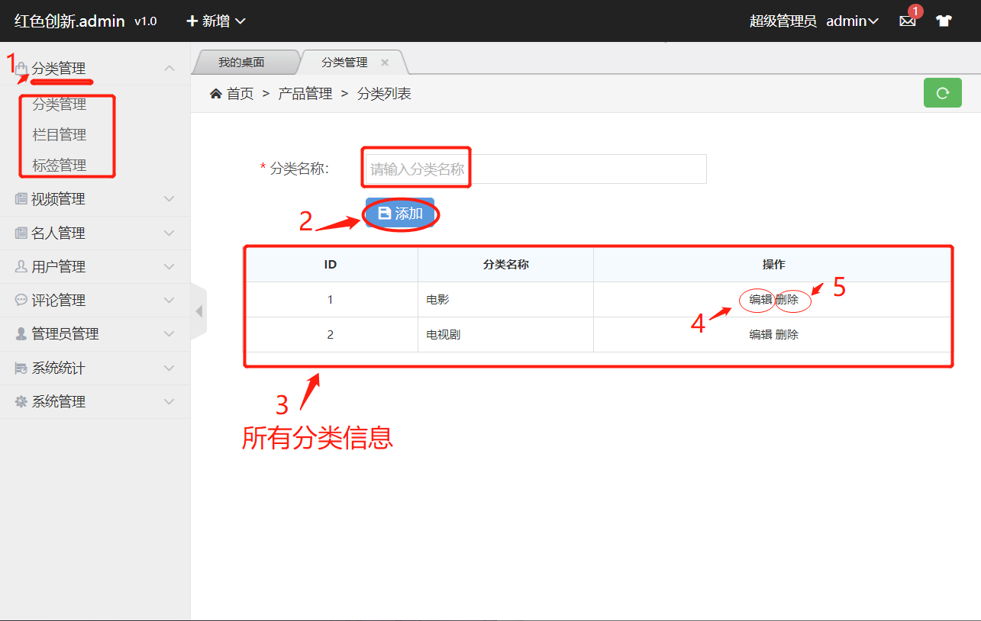This screenshot has width=981, height=621.
Task: Expand the 评论管理 section chevron
Action: click(x=169, y=301)
